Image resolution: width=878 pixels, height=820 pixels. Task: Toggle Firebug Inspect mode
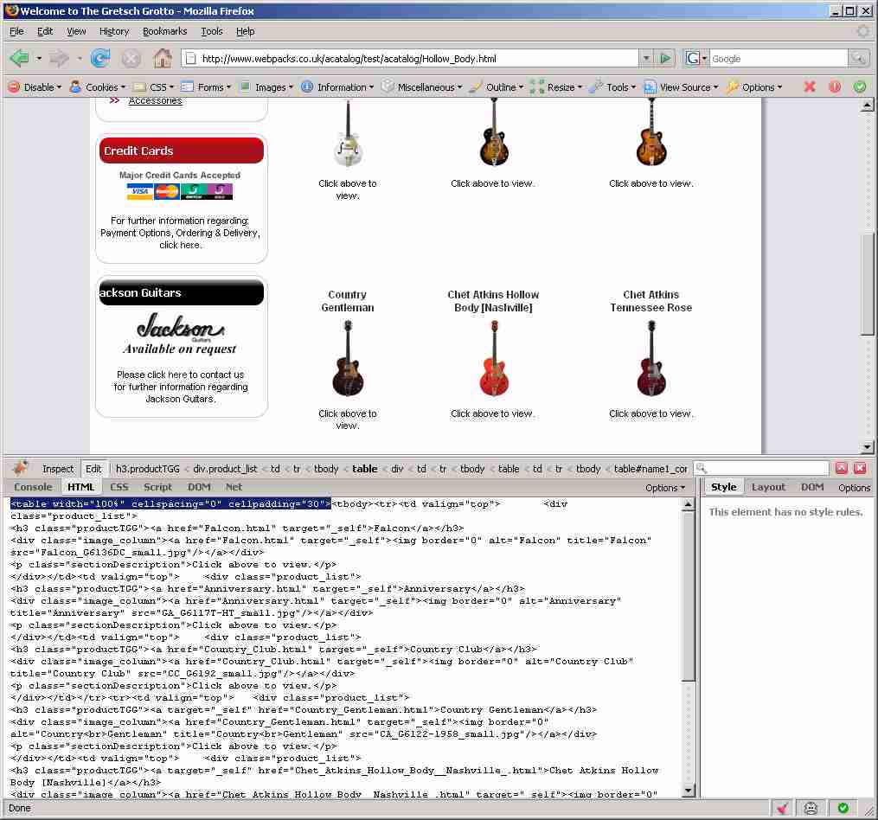tap(58, 469)
